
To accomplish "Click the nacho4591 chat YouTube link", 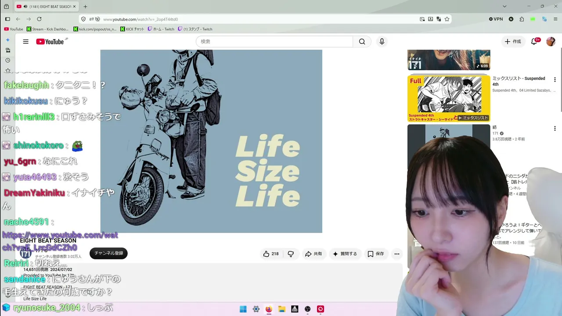I will (x=61, y=241).
